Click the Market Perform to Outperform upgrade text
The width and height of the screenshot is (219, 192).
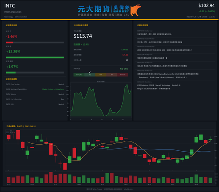[x=53, y=89]
